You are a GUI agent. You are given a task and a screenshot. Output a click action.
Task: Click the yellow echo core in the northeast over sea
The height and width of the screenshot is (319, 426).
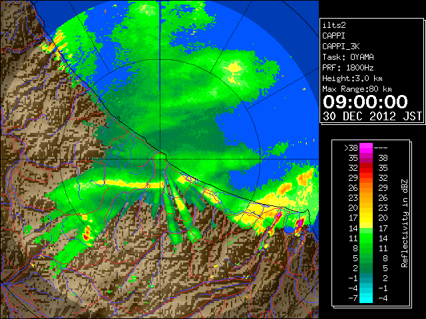coord(234,68)
